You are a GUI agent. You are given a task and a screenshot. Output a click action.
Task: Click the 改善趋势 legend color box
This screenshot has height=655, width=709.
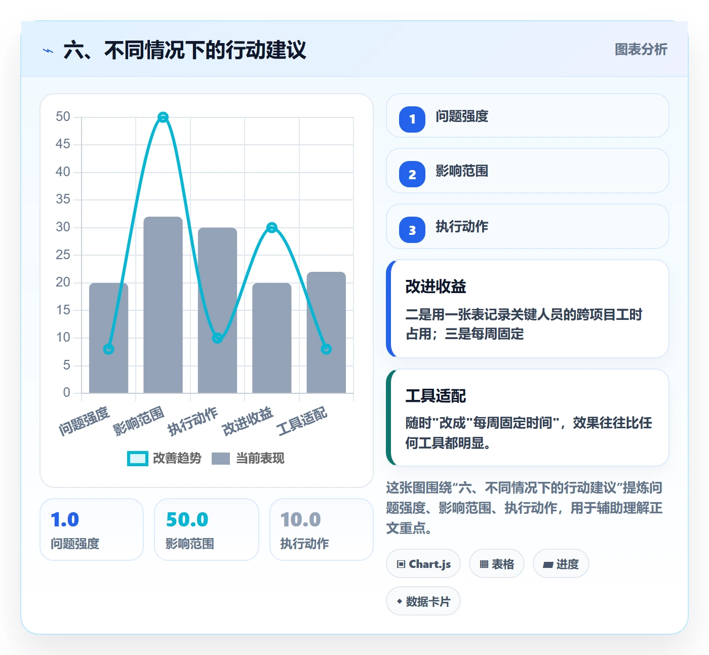coord(137,458)
